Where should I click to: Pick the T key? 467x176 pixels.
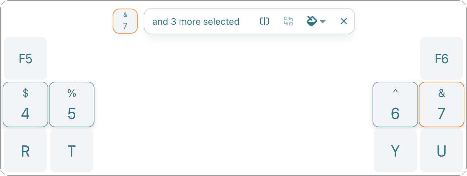pyautogui.click(x=72, y=151)
